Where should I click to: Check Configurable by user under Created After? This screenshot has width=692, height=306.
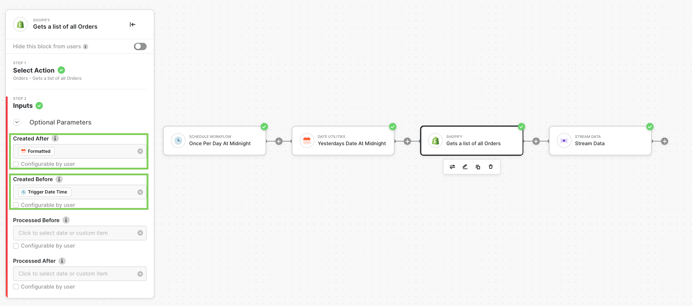16,164
